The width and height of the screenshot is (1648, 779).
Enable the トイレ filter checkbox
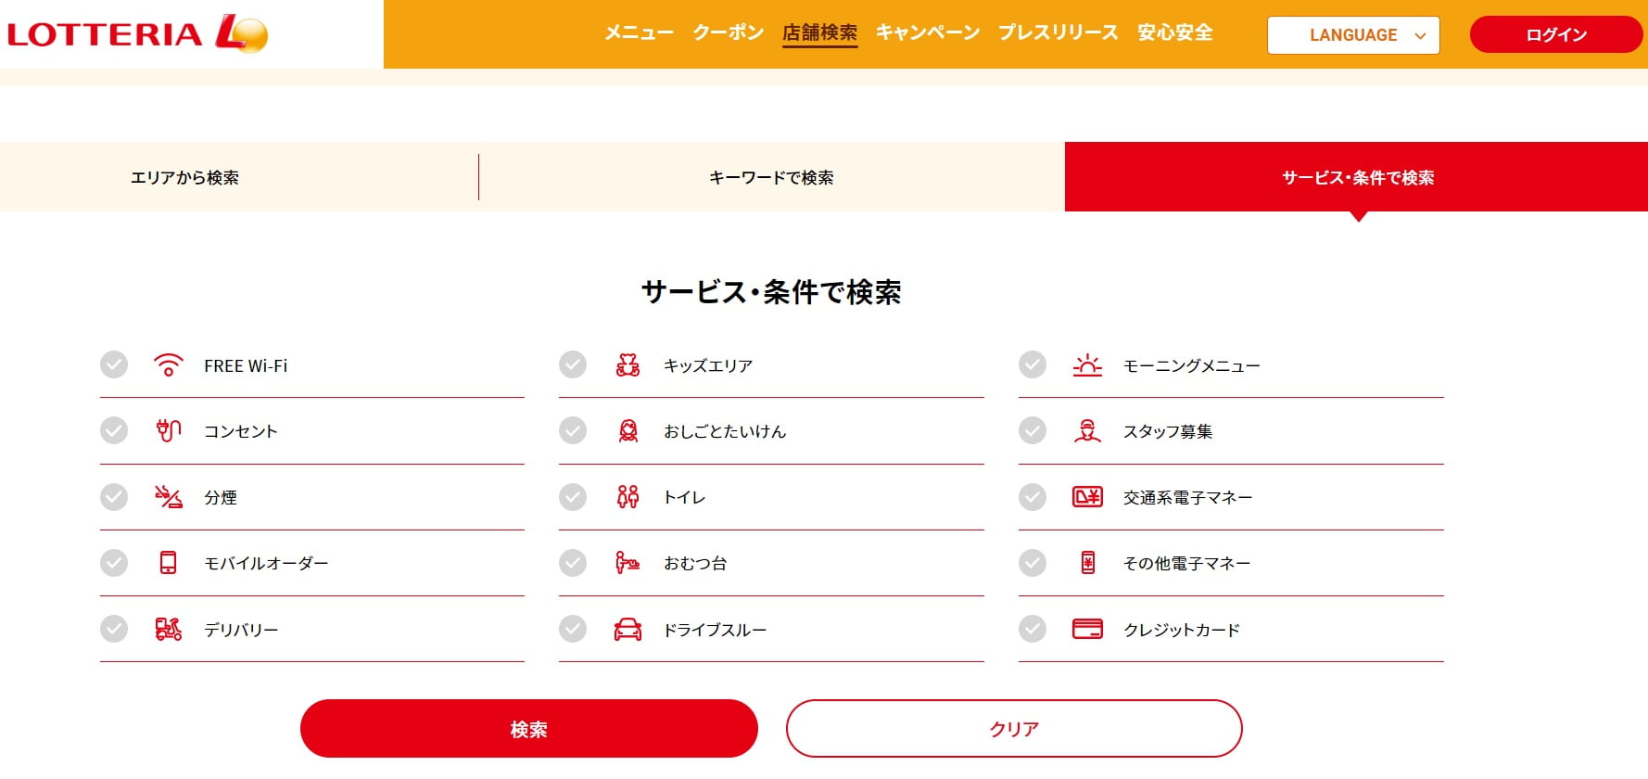(573, 497)
